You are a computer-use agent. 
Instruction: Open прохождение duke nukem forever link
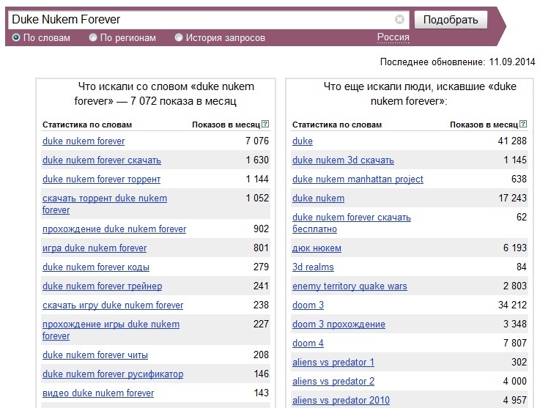coord(114,229)
